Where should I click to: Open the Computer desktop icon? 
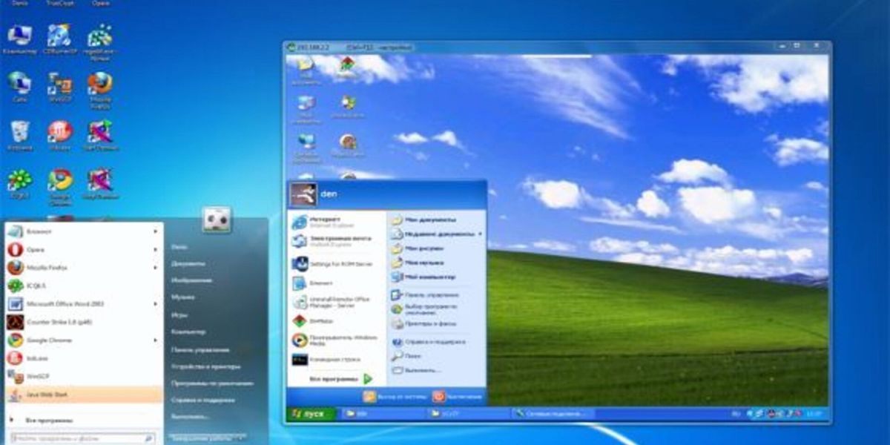[x=19, y=39]
